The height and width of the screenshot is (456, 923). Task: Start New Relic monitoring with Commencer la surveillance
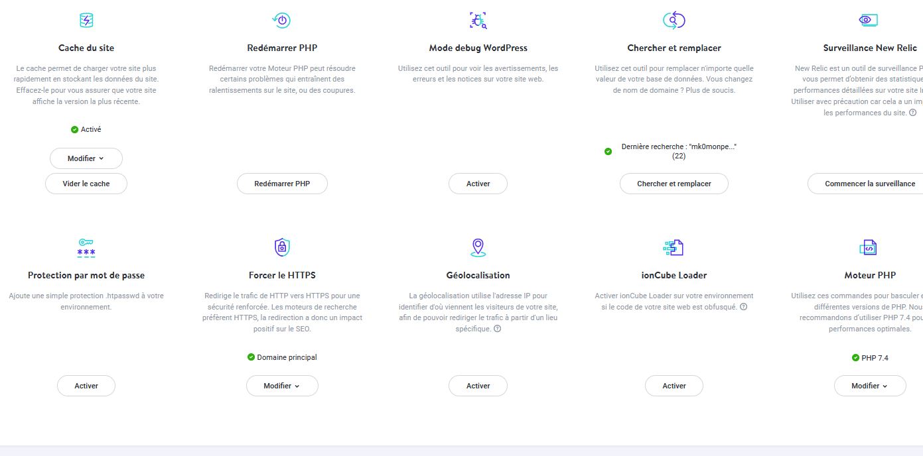coord(869,184)
